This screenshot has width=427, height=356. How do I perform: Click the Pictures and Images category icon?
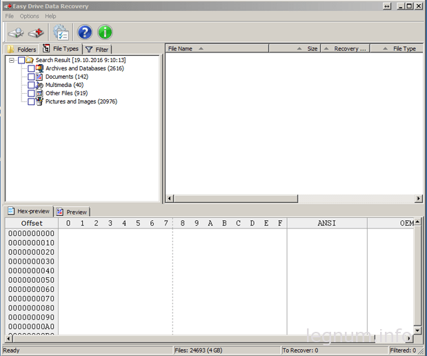[39, 101]
